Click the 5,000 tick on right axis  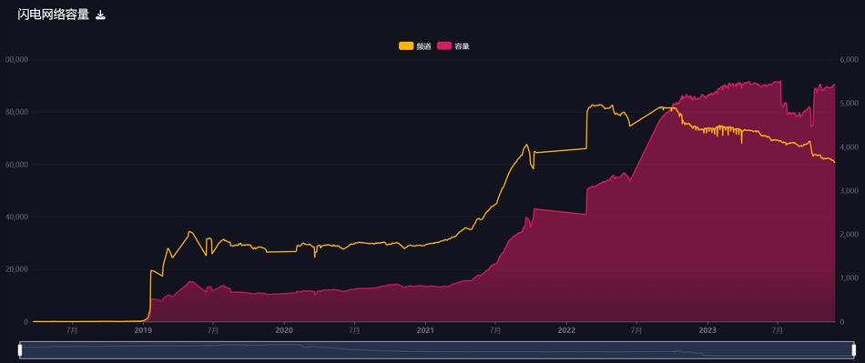click(x=849, y=104)
